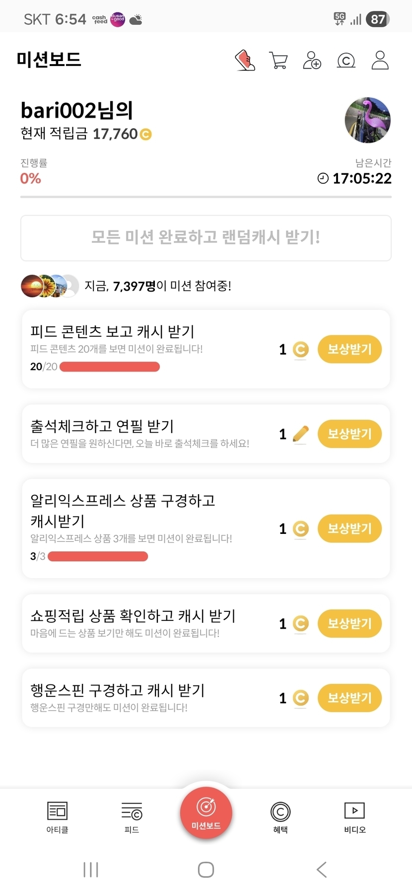Switch to the 피드 tab
Viewport: 412px width, 893px height.
pos(132,817)
